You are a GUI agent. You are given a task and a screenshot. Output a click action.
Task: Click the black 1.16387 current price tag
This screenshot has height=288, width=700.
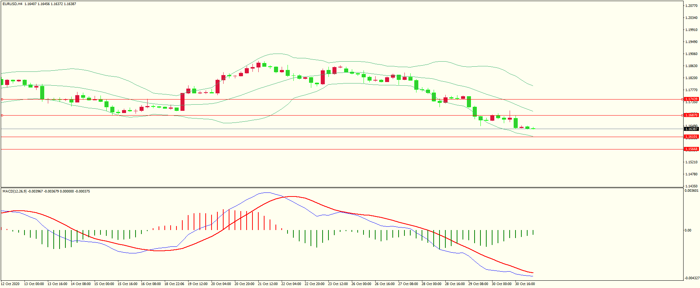tap(691, 129)
